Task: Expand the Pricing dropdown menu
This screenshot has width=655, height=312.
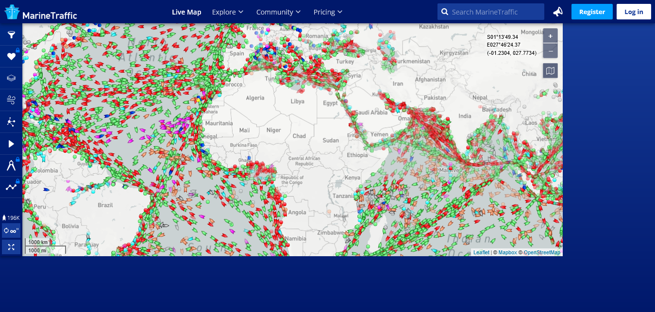Action: (328, 12)
